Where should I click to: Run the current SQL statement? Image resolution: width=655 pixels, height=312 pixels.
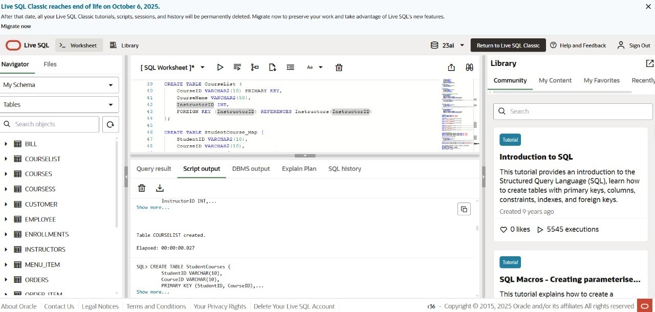tap(220, 67)
